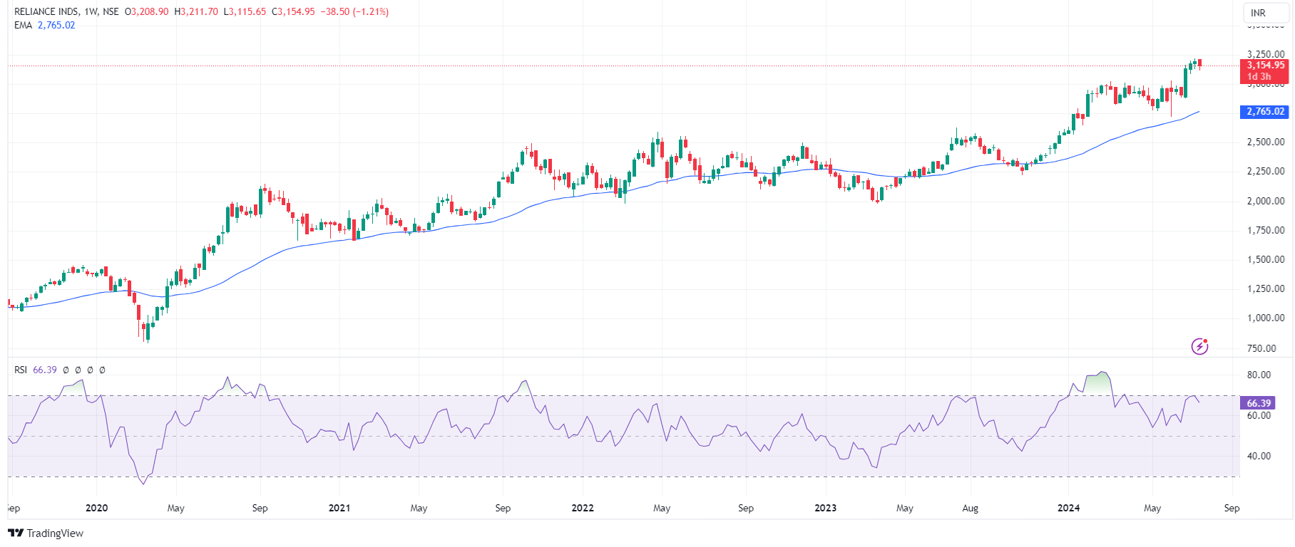
Task: Click the 2021 label on time axis
Action: point(339,508)
